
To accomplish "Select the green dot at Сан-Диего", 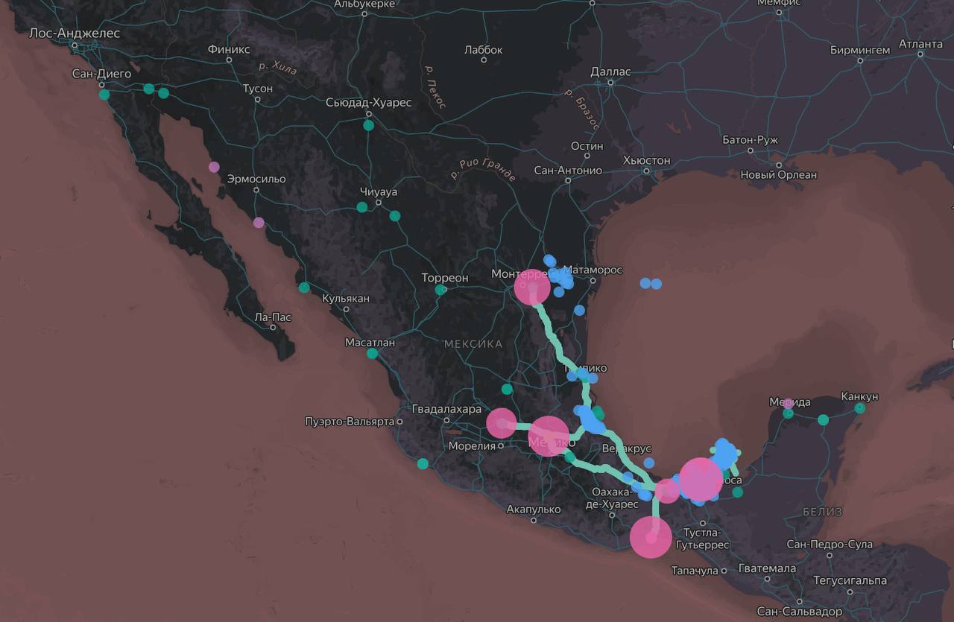I will tap(104, 95).
